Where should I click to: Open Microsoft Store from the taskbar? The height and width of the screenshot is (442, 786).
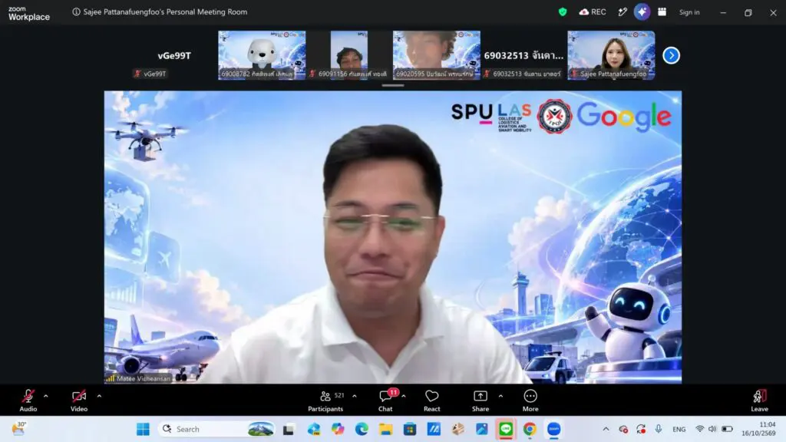coord(410,429)
